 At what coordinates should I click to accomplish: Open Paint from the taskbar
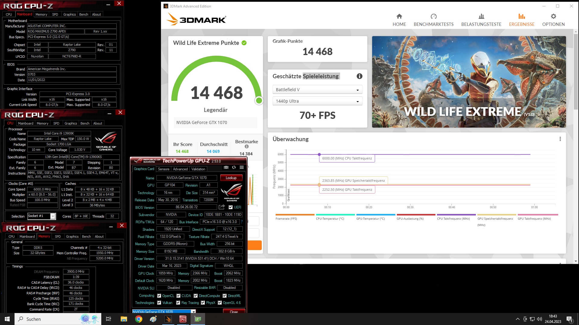pos(153,319)
